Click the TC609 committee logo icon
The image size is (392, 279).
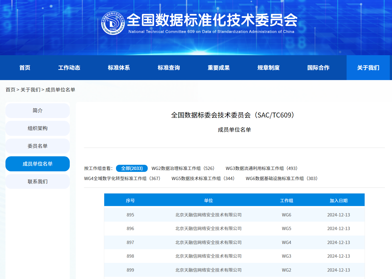(113, 23)
